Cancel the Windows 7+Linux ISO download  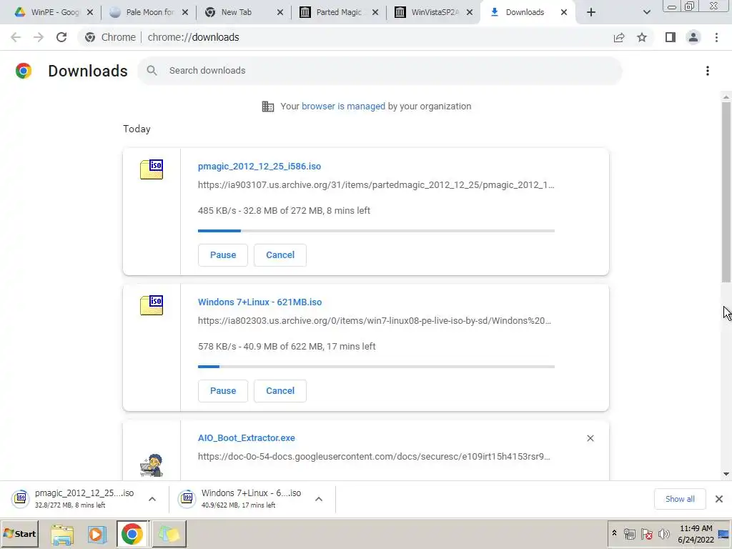pyautogui.click(x=280, y=391)
